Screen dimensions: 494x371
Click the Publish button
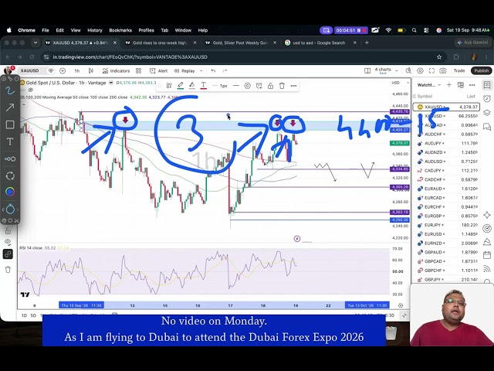coord(481,70)
